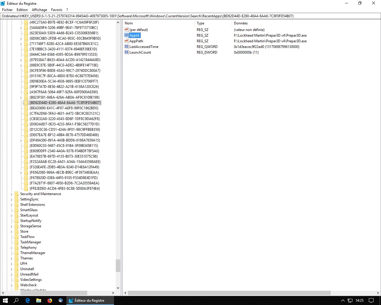Click the (par défaut) value icon
Viewport: 381px width, 305px height.
coord(127,30)
